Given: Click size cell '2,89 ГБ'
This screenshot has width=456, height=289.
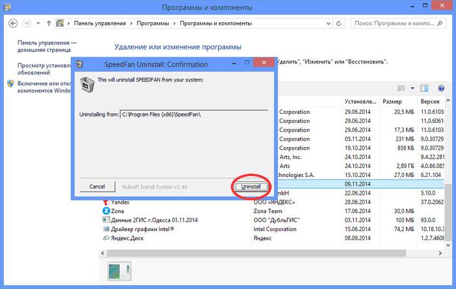Looking at the screenshot, I should 405,166.
